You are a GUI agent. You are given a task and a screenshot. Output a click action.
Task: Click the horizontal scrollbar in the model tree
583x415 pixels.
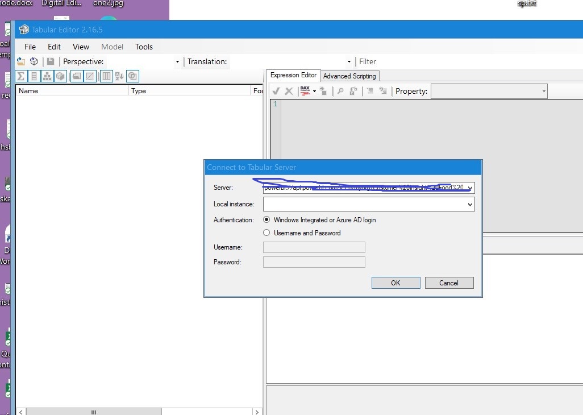tap(94, 412)
